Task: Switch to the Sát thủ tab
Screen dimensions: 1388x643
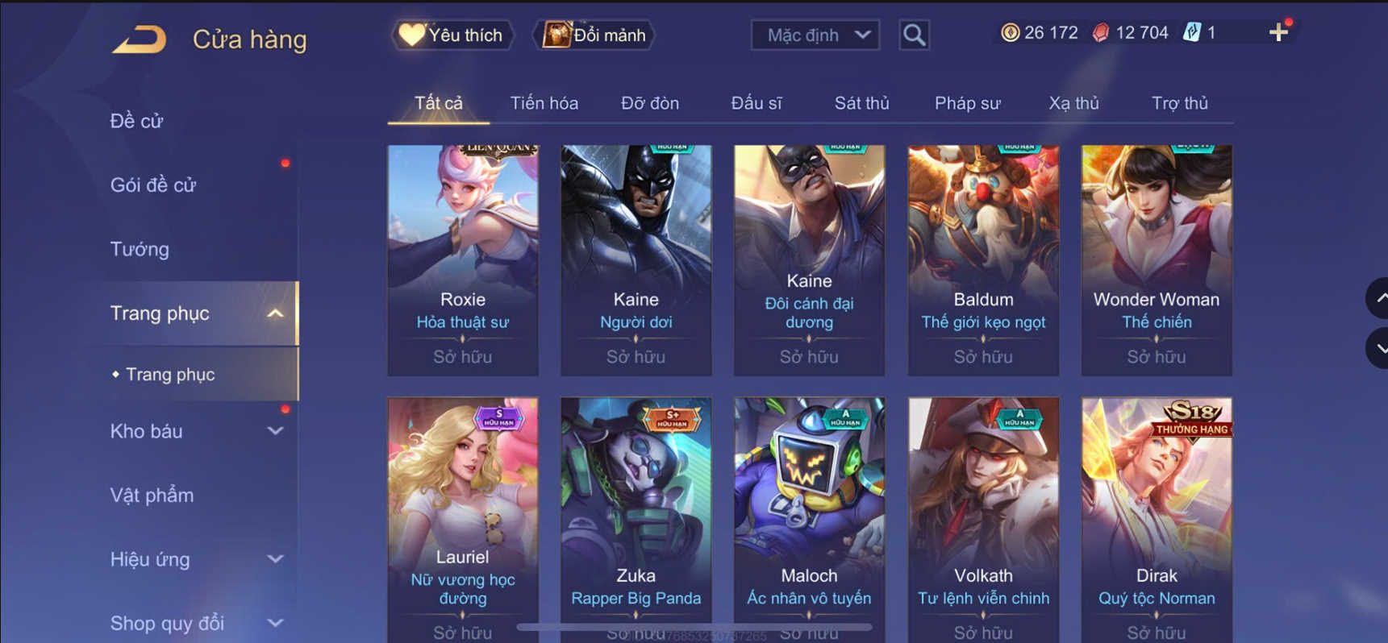Action: click(x=861, y=103)
